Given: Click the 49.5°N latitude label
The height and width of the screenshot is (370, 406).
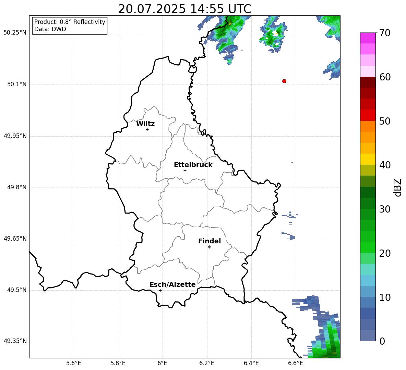Looking at the screenshot, I should tap(16, 290).
